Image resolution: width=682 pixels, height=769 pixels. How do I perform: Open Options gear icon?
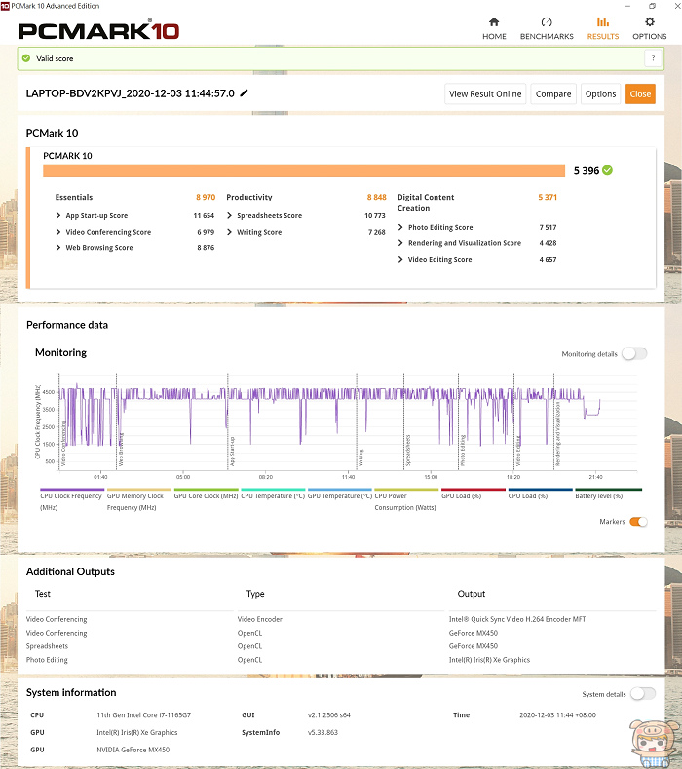click(650, 22)
